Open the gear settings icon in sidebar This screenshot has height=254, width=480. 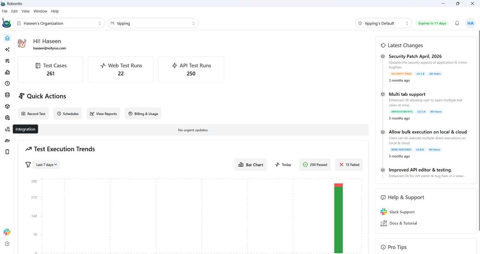(x=7, y=118)
